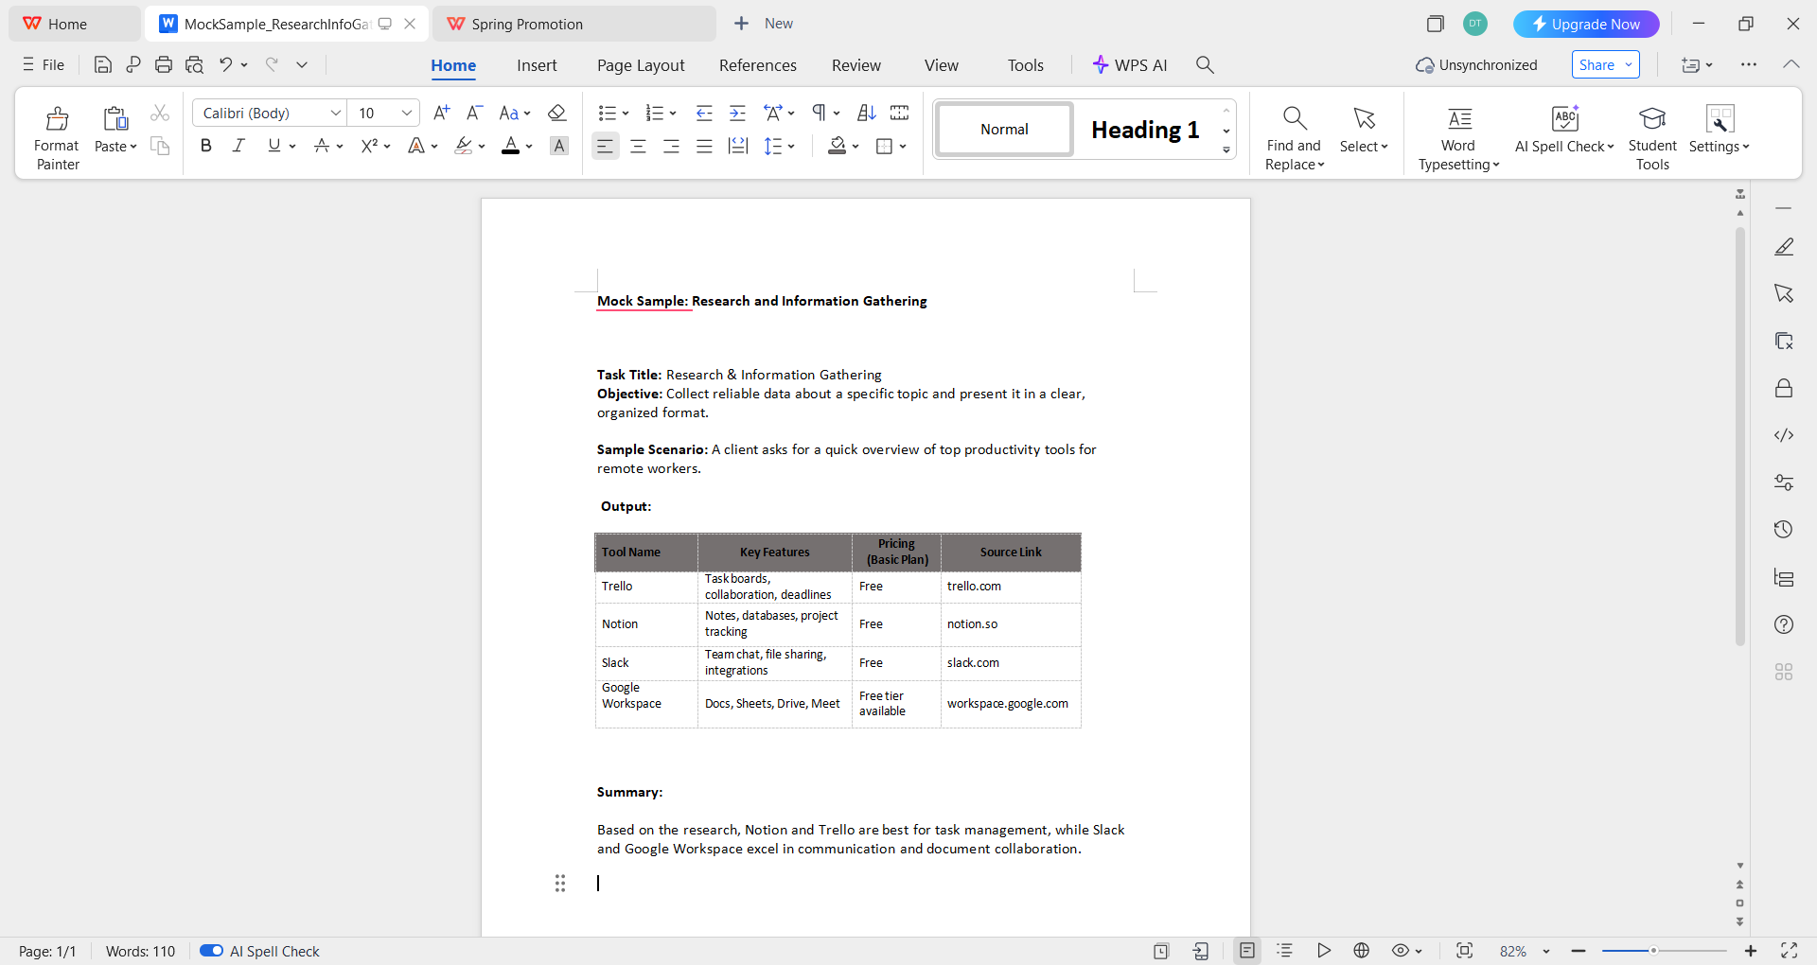Click the Undo arrow icon

click(225, 64)
